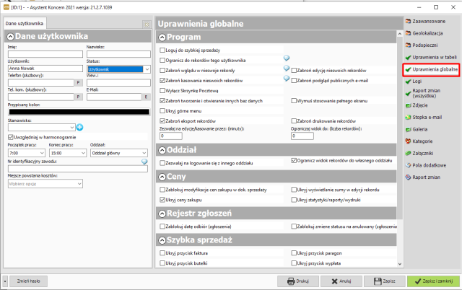This screenshot has width=462, height=290.
Task: Click the black Przypisany kolor swatch
Action: [79, 112]
